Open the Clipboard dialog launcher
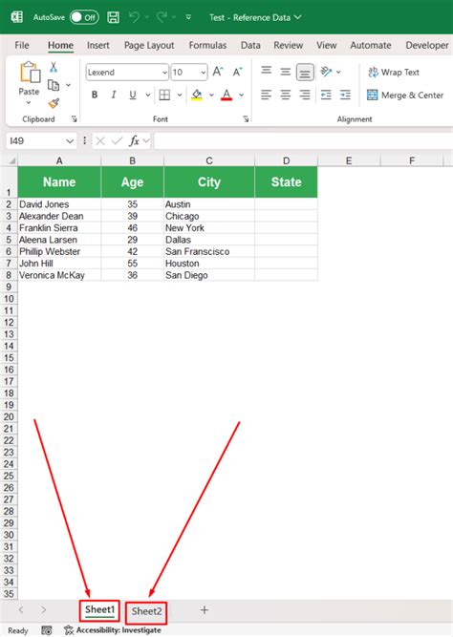This screenshot has height=637, width=453. [74, 119]
